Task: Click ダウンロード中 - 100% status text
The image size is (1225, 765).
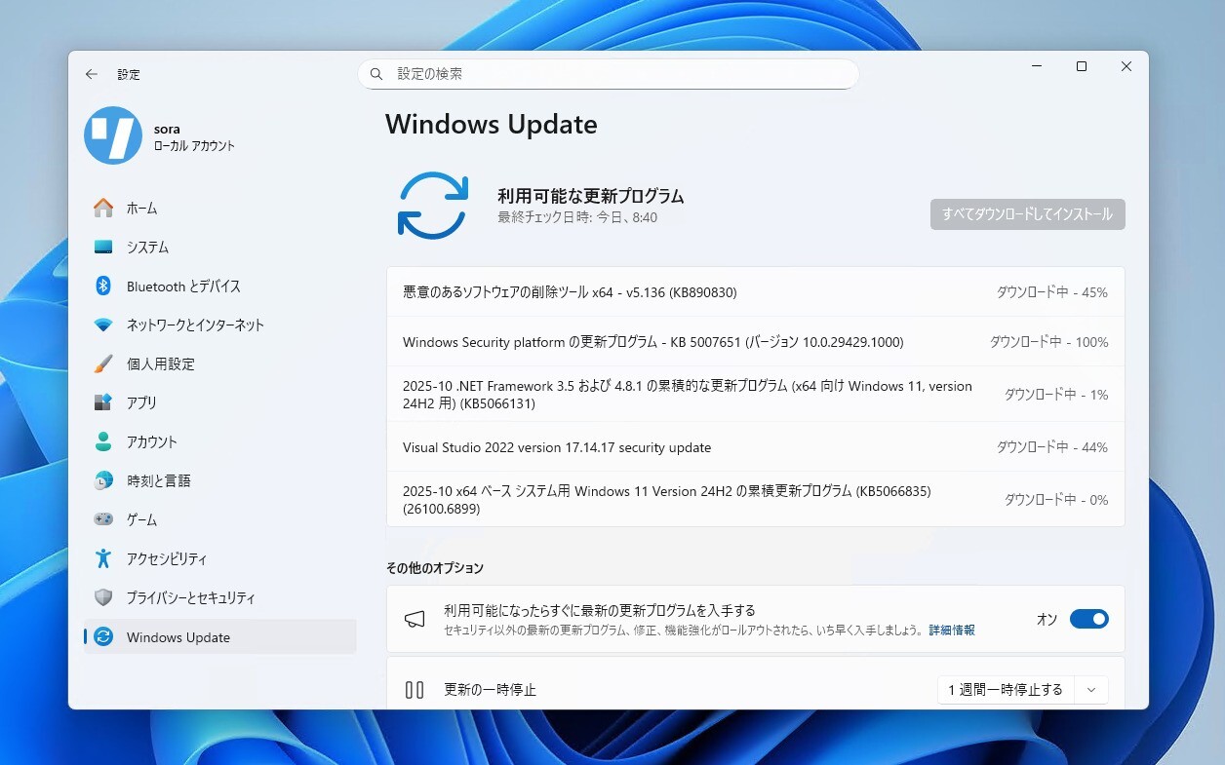Action: coord(1048,342)
